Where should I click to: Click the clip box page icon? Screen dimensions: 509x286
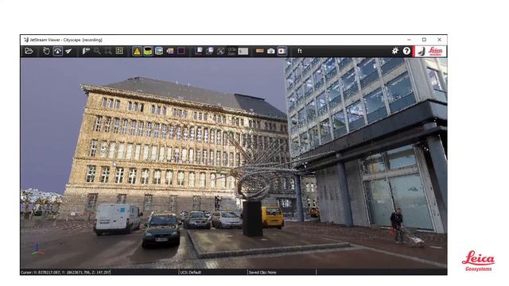pyautogui.click(x=199, y=51)
